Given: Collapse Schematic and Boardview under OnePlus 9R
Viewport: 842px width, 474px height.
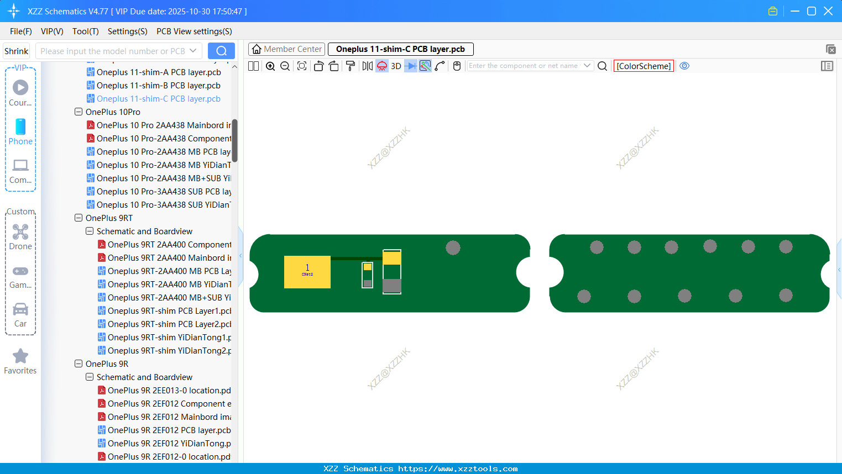Looking at the screenshot, I should coord(89,377).
